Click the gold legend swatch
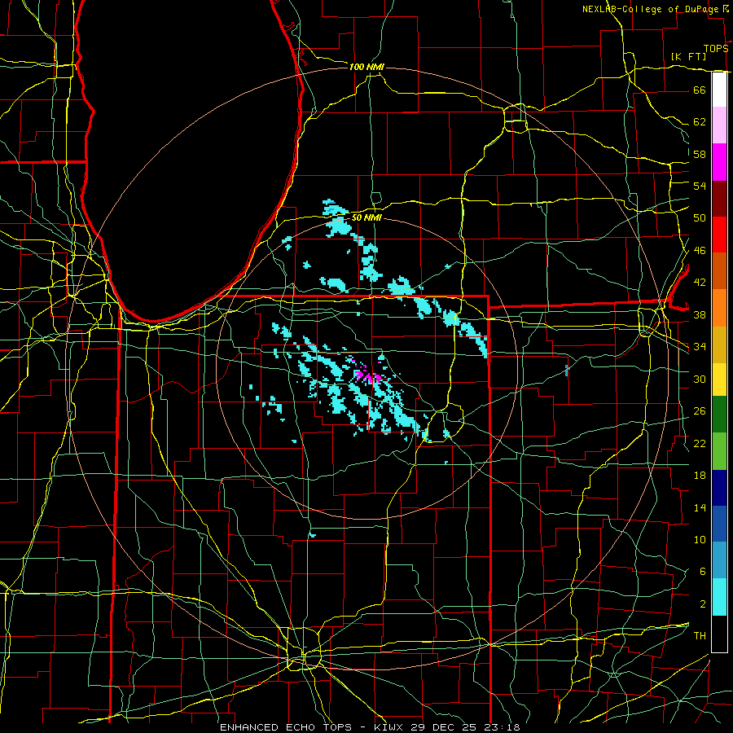733x733 pixels. coord(719,345)
